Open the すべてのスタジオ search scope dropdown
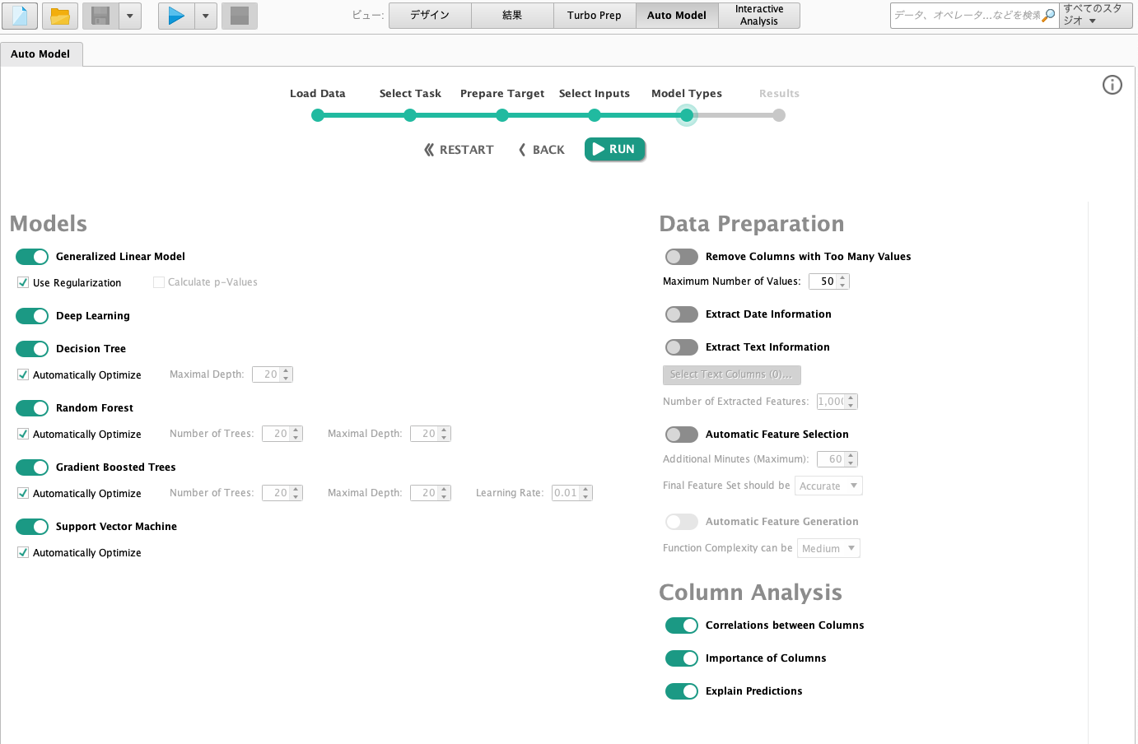This screenshot has width=1138, height=744. [1096, 16]
